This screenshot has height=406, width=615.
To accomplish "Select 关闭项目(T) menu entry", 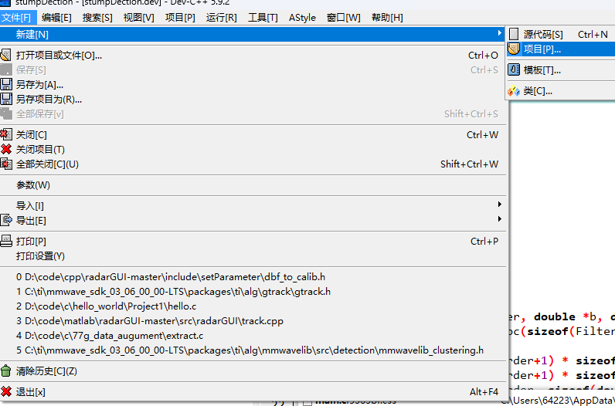I will [x=253, y=149].
